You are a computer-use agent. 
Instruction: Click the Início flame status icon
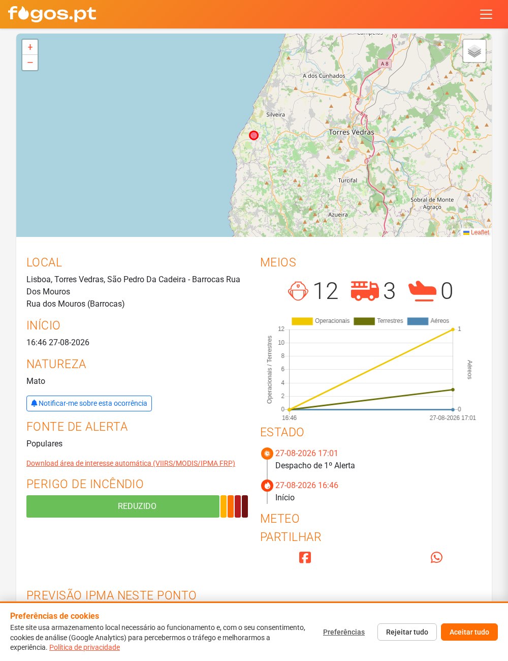coord(267,485)
